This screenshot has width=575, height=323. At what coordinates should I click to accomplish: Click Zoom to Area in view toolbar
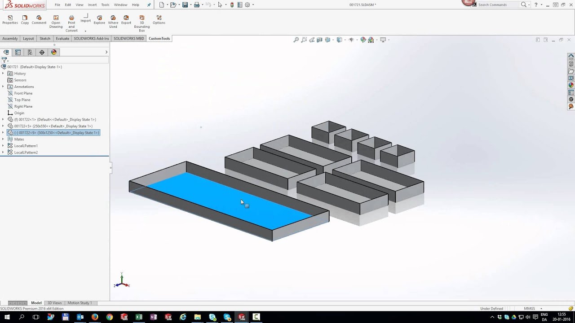coord(304,39)
